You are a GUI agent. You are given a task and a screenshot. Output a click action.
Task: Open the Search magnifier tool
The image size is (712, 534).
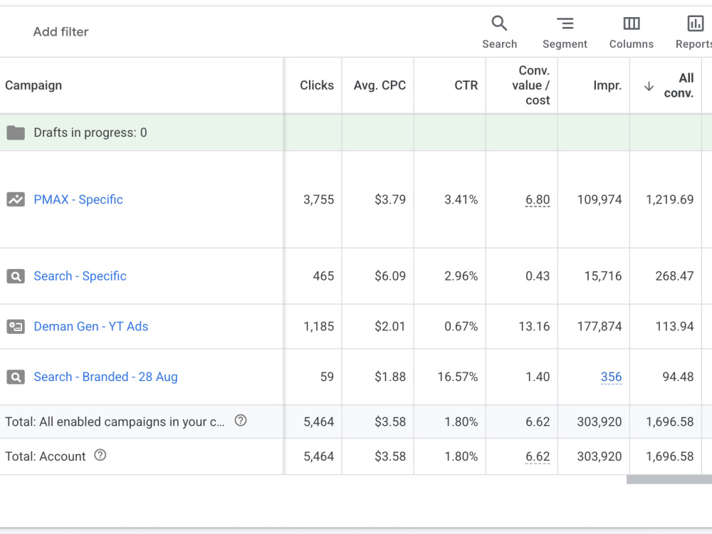499,23
